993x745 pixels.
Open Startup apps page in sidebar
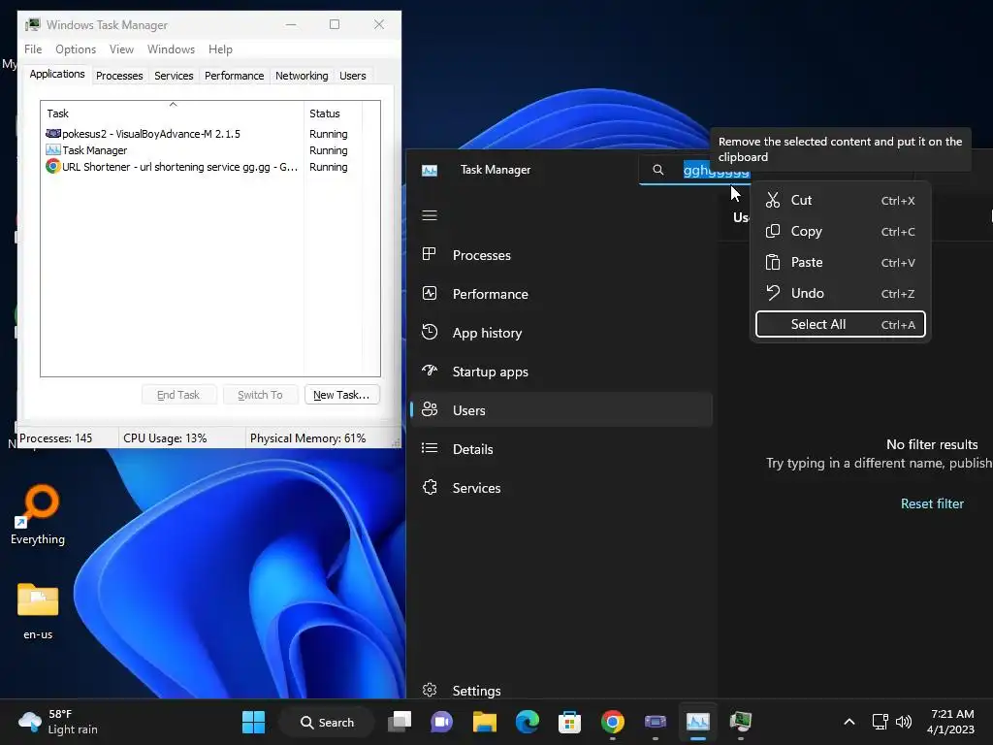(x=561, y=372)
